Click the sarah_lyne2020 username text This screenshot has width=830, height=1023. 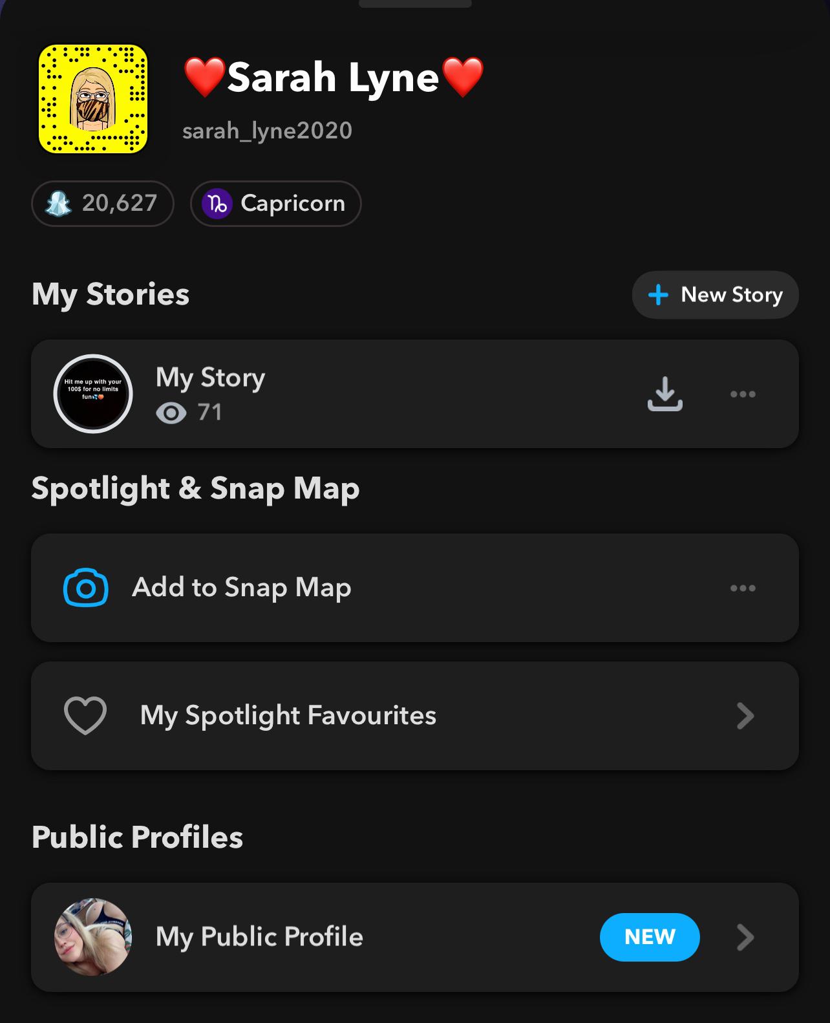coord(267,131)
